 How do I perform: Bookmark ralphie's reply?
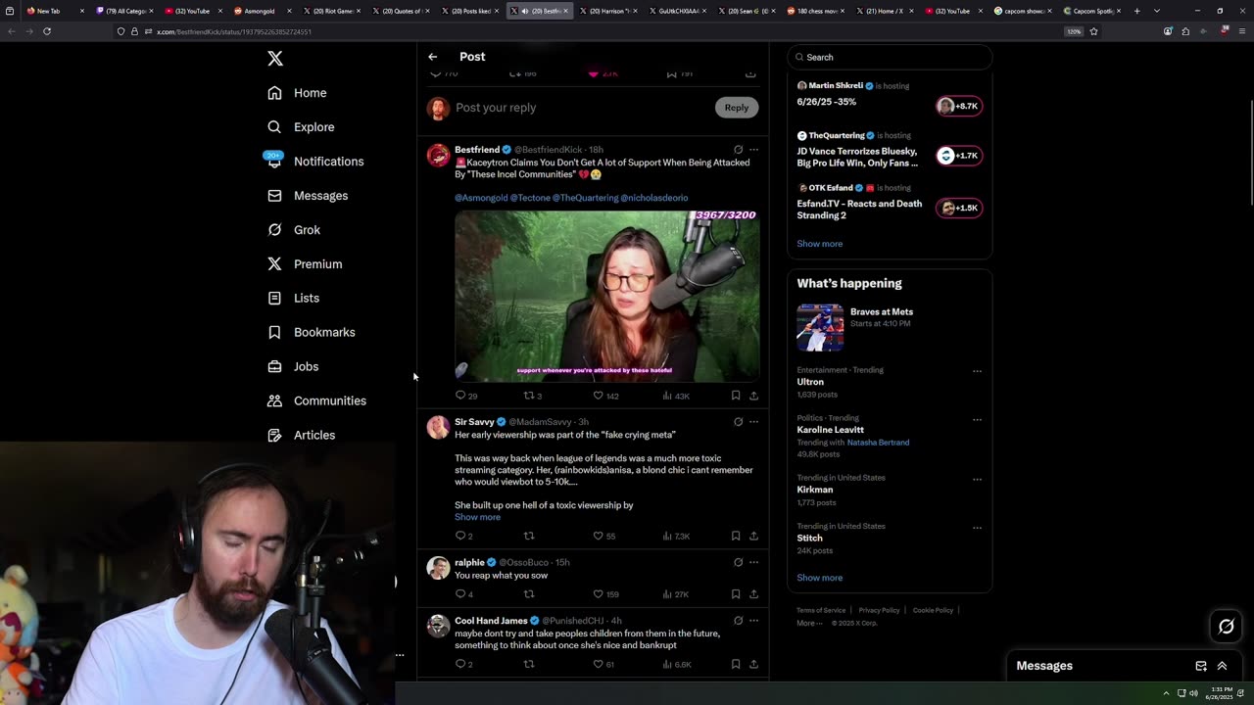pos(735,594)
